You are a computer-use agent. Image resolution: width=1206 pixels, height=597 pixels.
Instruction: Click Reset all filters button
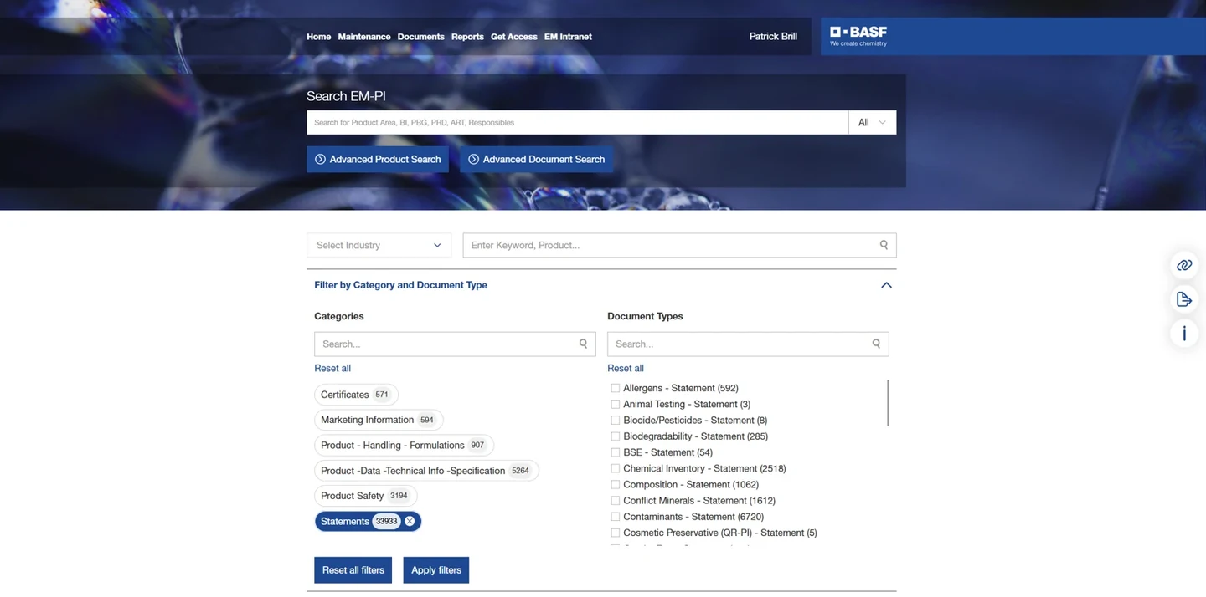pos(353,570)
